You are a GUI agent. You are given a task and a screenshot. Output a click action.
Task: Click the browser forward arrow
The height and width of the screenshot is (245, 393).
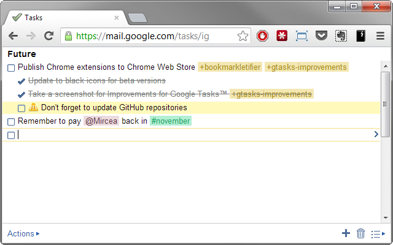tap(31, 36)
